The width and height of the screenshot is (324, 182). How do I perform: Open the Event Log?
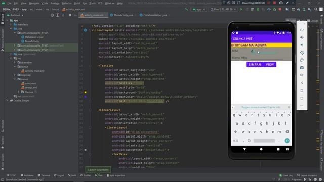[286, 175]
